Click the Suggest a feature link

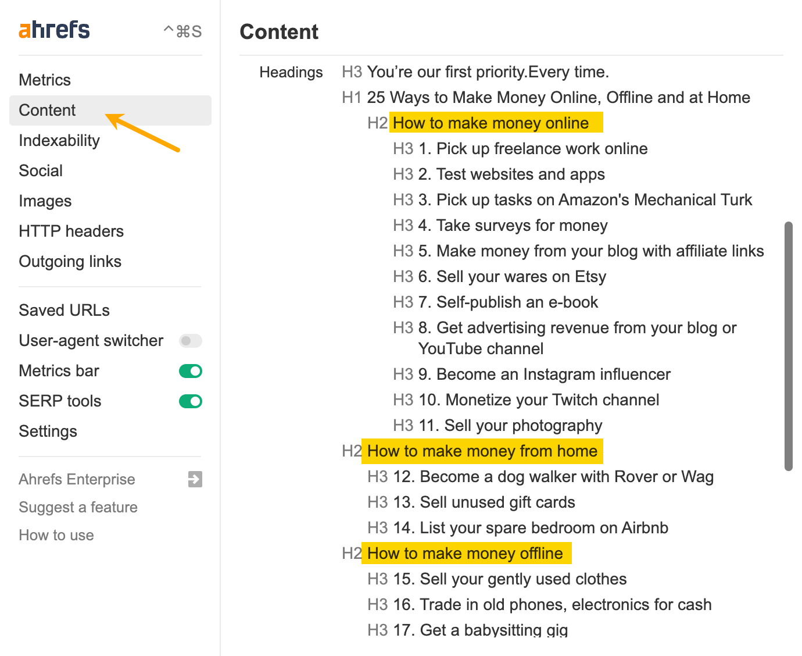(78, 507)
